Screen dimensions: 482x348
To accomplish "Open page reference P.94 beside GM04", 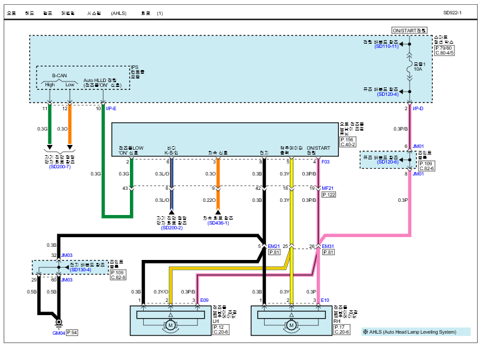I will [x=72, y=333].
